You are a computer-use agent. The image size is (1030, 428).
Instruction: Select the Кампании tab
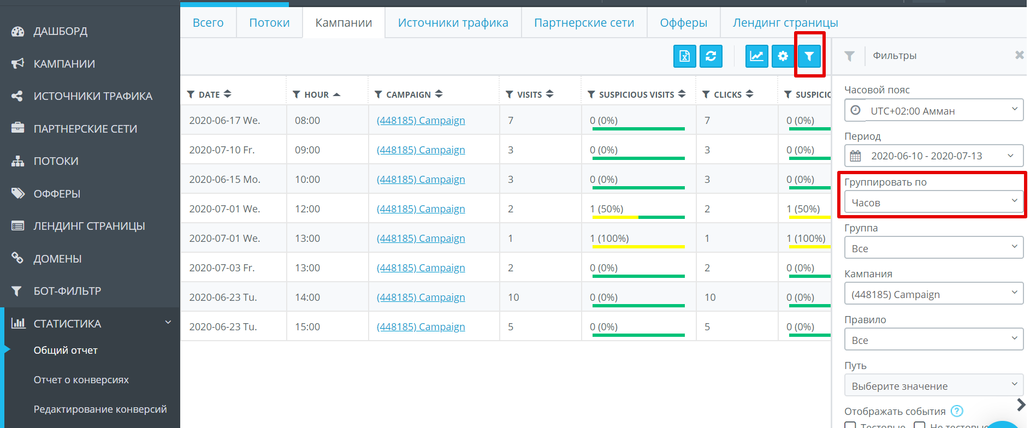(x=344, y=23)
